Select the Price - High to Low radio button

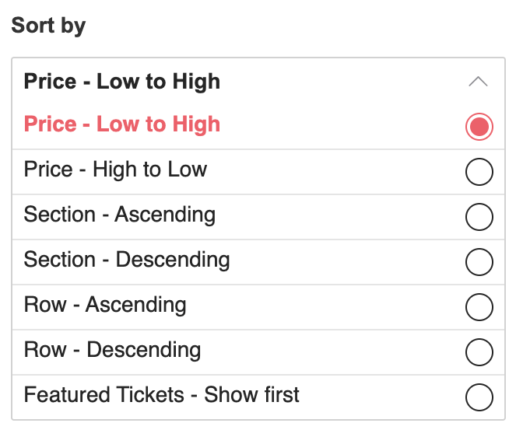click(x=479, y=172)
